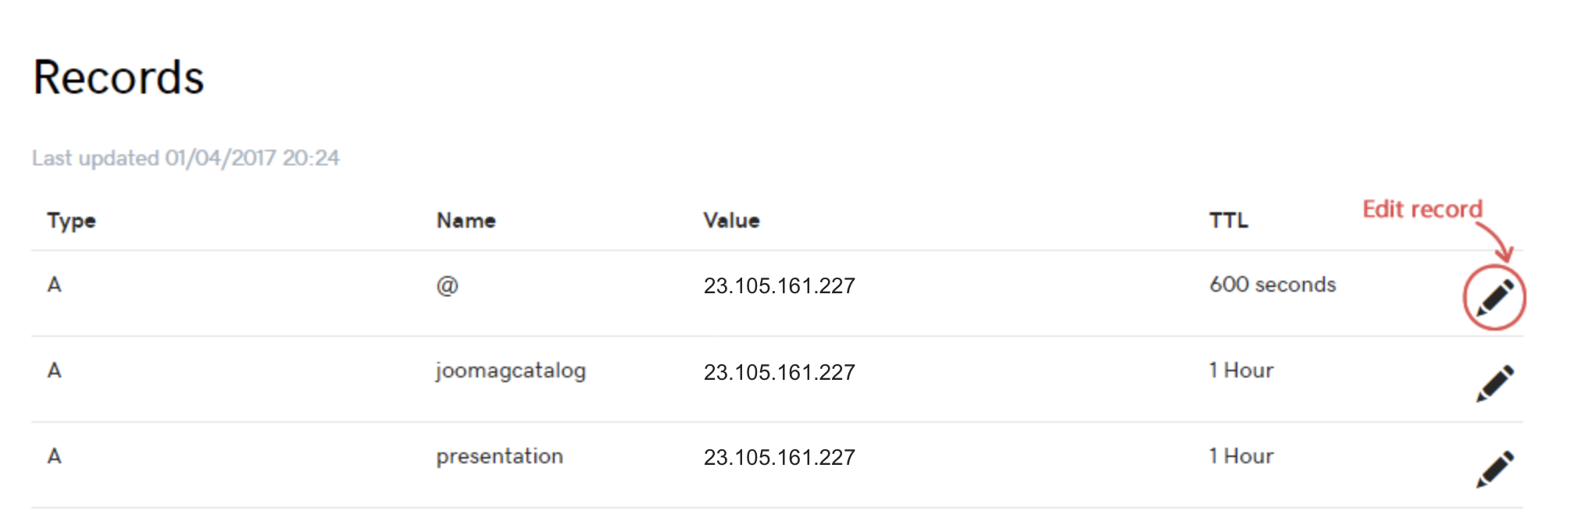Select the @ record name
1578x521 pixels.
point(447,285)
